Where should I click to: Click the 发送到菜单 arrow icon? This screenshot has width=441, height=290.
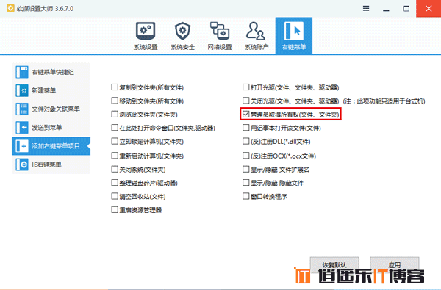point(22,128)
